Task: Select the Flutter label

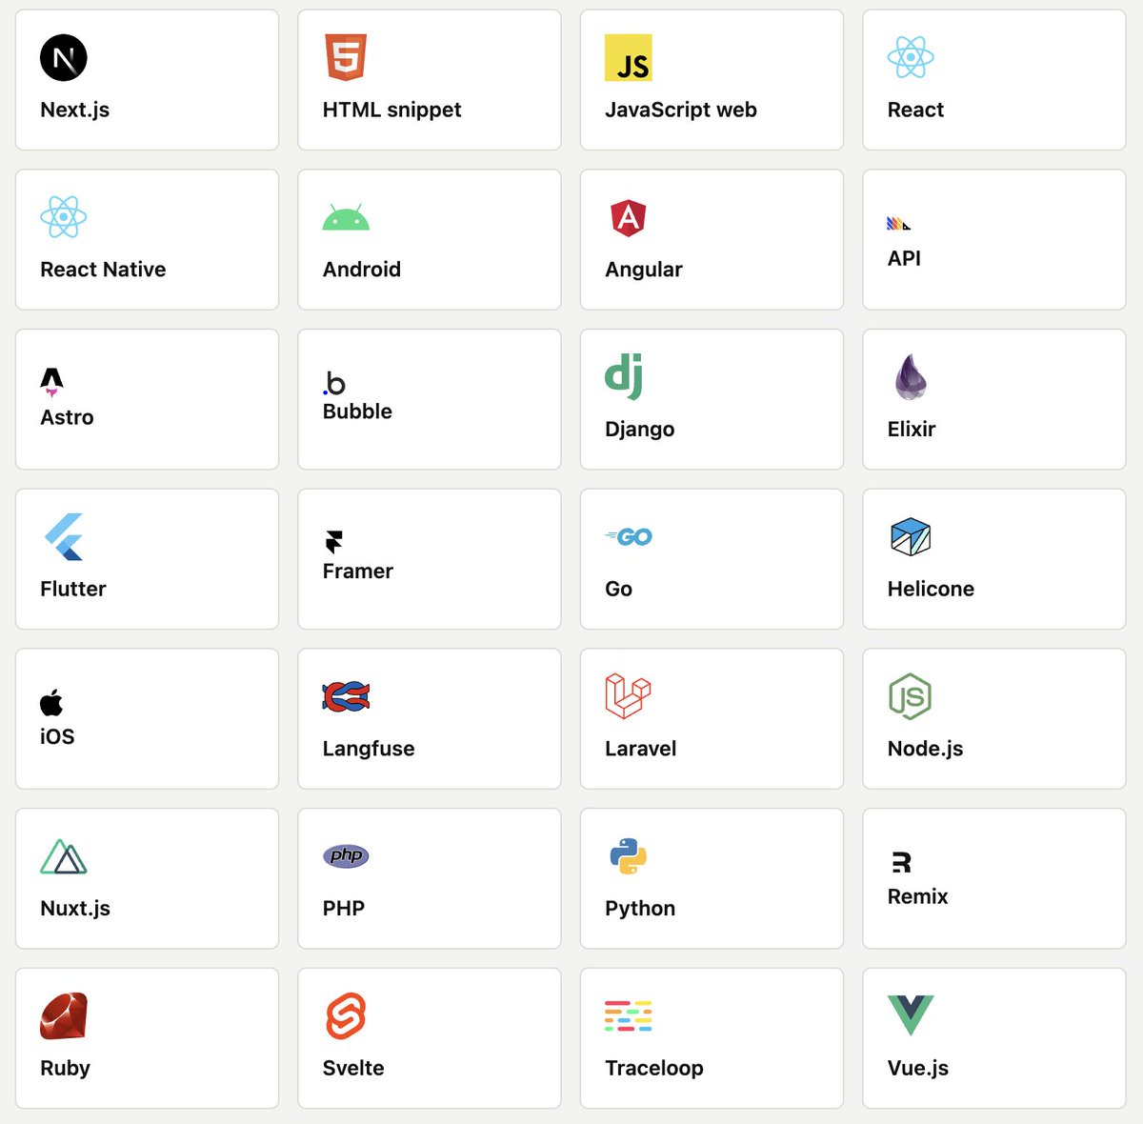Action: pyautogui.click(x=72, y=589)
